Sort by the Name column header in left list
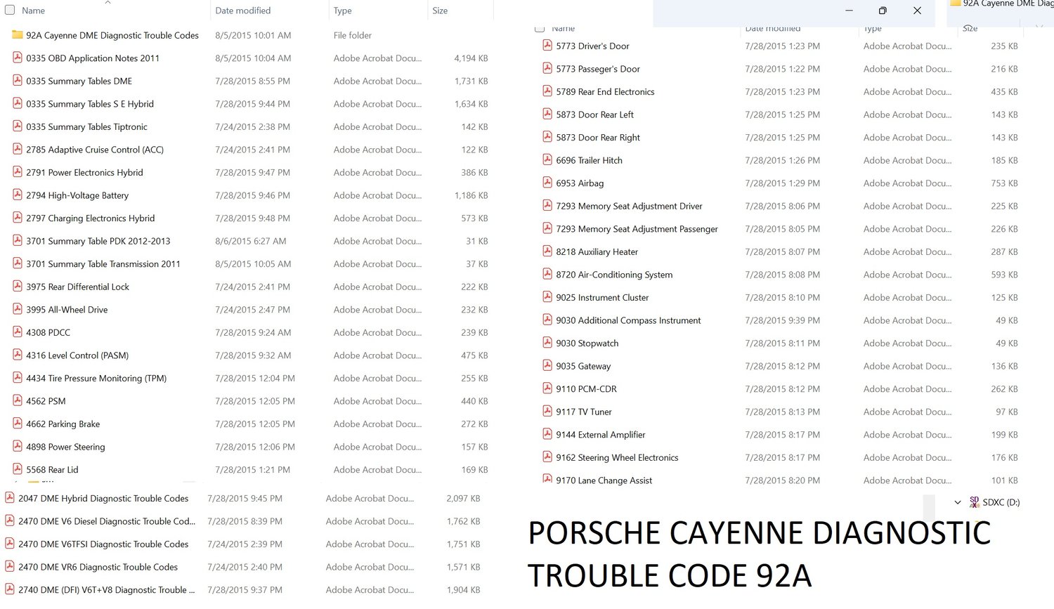Image resolution: width=1054 pixels, height=609 pixels. click(x=33, y=11)
